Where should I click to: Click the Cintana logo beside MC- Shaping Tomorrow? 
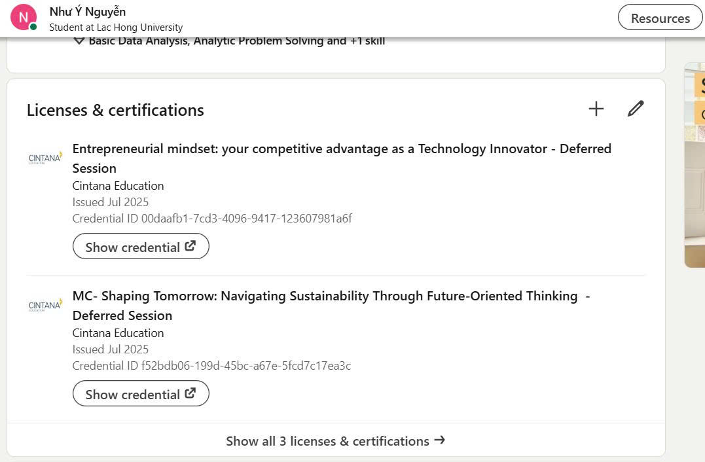click(45, 305)
